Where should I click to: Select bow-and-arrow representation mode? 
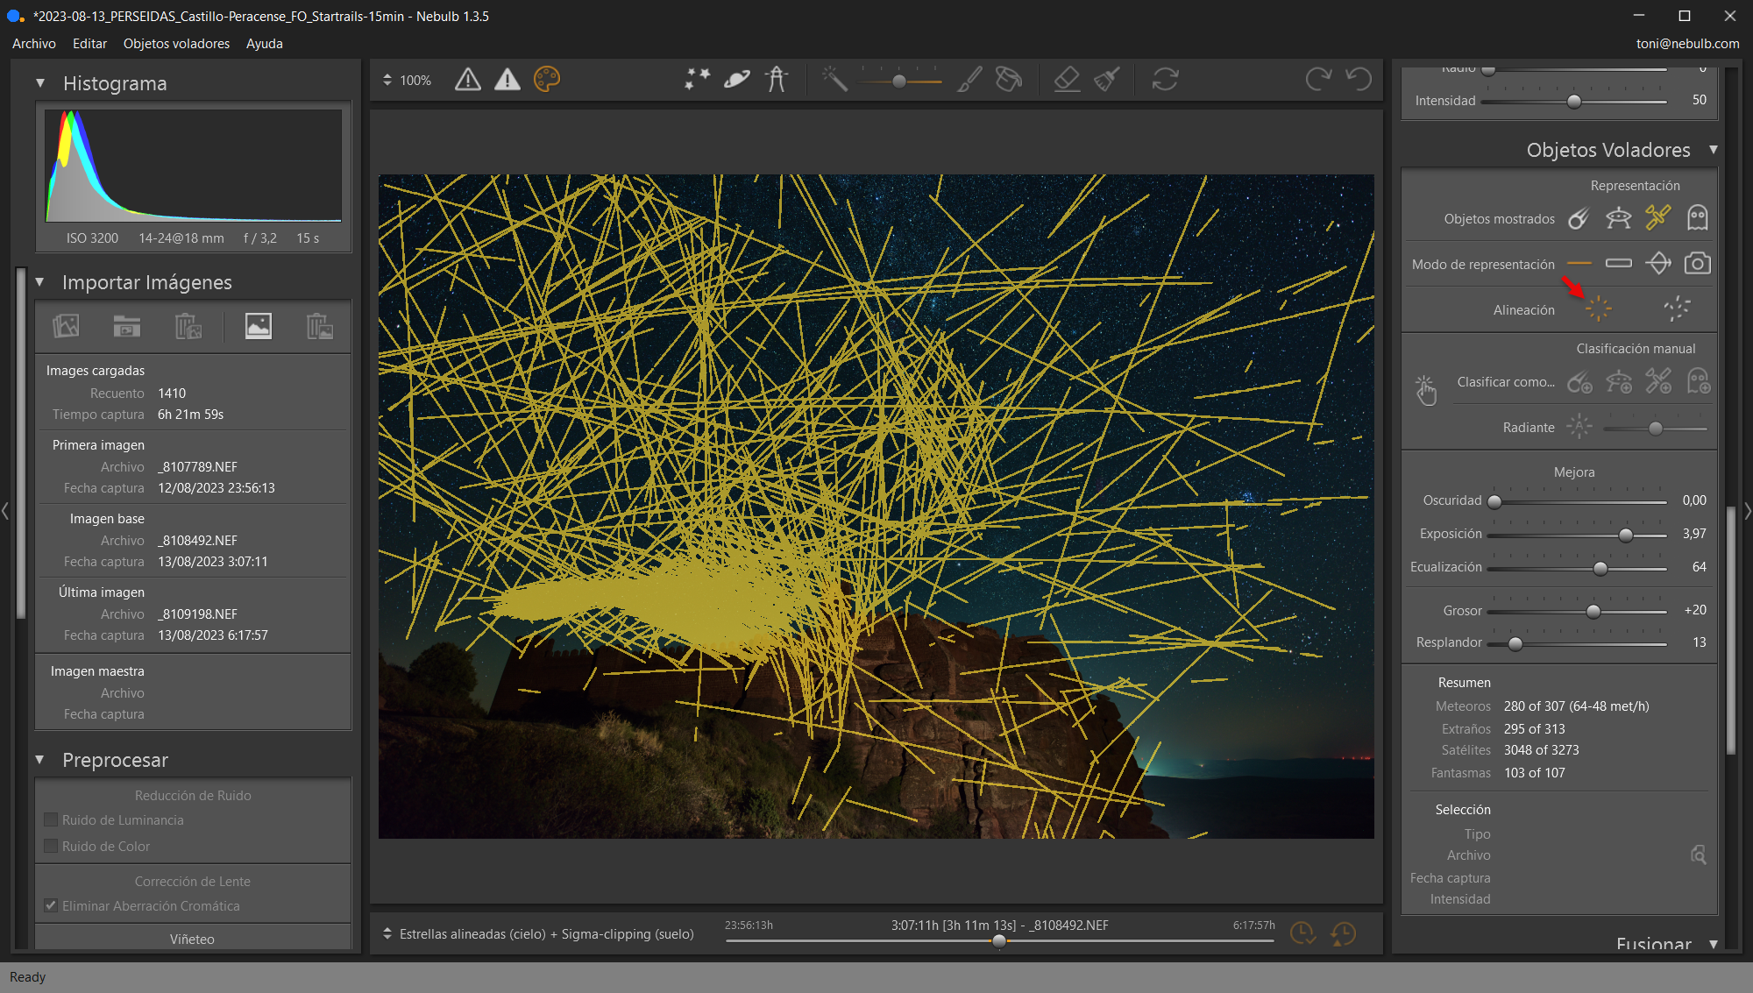coord(1658,263)
